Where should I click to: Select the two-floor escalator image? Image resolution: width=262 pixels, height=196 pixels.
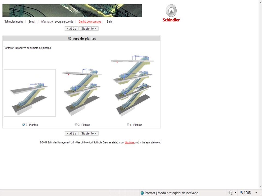tap(30, 93)
